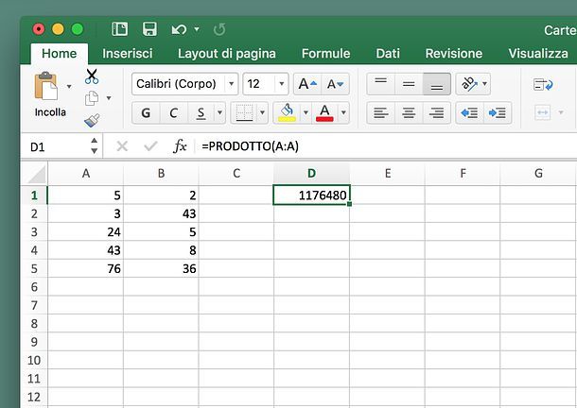Click the Format Painter brush icon
Screen dimensions: 577x408
click(x=92, y=120)
